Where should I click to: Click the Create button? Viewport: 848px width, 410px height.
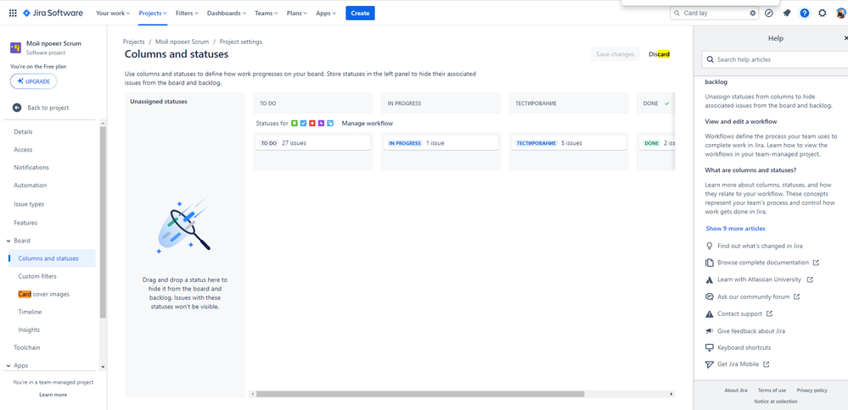(360, 13)
